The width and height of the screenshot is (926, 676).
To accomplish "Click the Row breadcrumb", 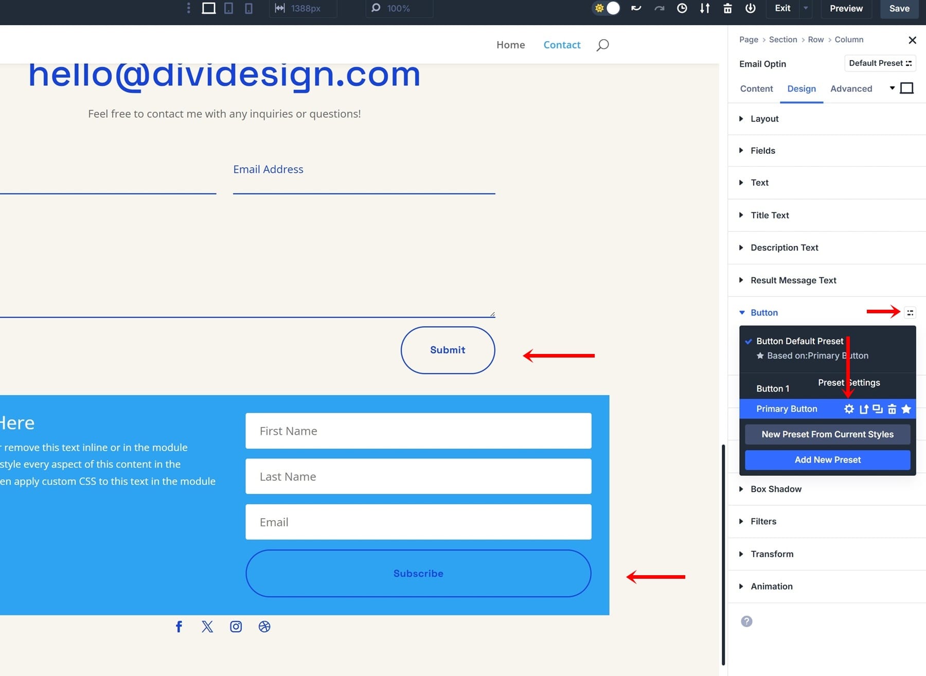I will (x=815, y=40).
